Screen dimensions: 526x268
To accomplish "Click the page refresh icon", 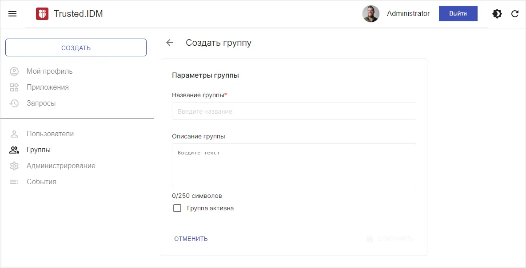I will click(x=515, y=14).
